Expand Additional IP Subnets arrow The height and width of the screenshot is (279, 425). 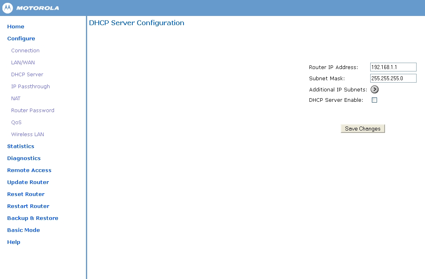(x=374, y=89)
